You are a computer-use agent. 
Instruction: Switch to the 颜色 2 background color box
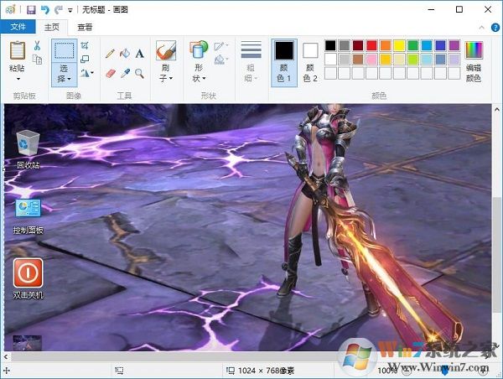(x=310, y=60)
